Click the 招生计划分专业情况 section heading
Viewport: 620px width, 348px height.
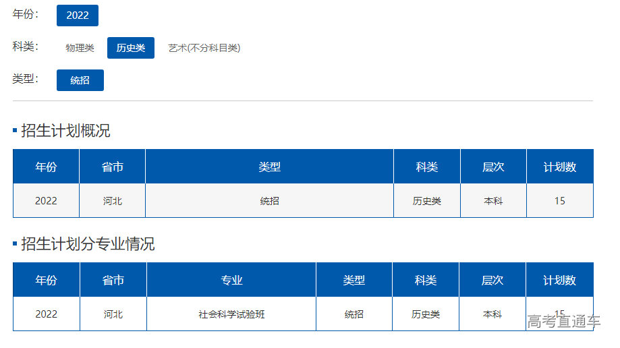pos(88,244)
